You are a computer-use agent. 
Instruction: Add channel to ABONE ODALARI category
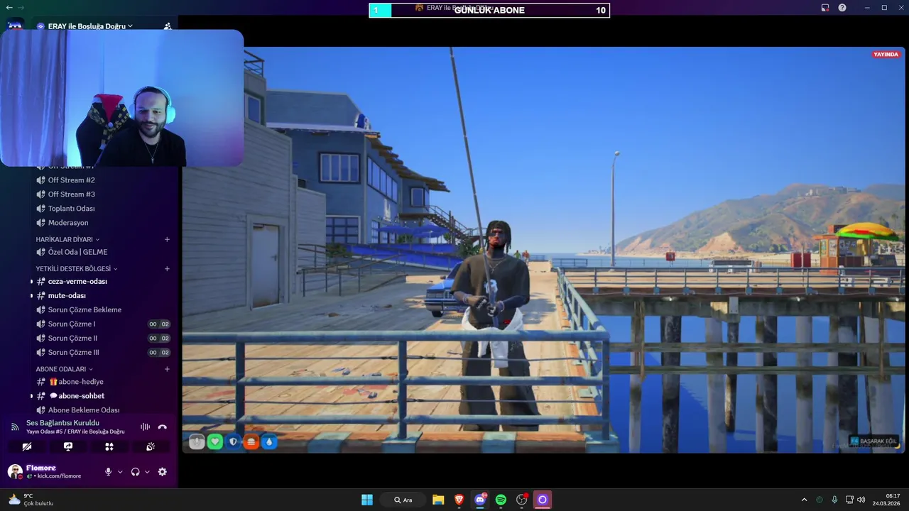pyautogui.click(x=167, y=369)
